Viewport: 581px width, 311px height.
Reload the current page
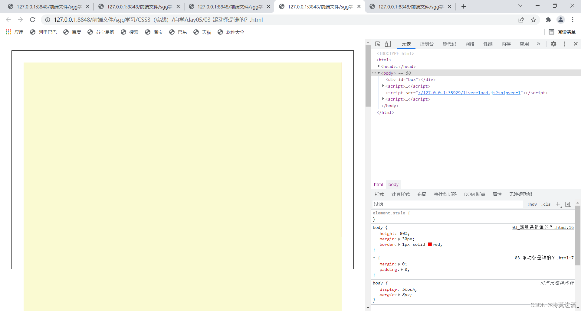pyautogui.click(x=33, y=20)
